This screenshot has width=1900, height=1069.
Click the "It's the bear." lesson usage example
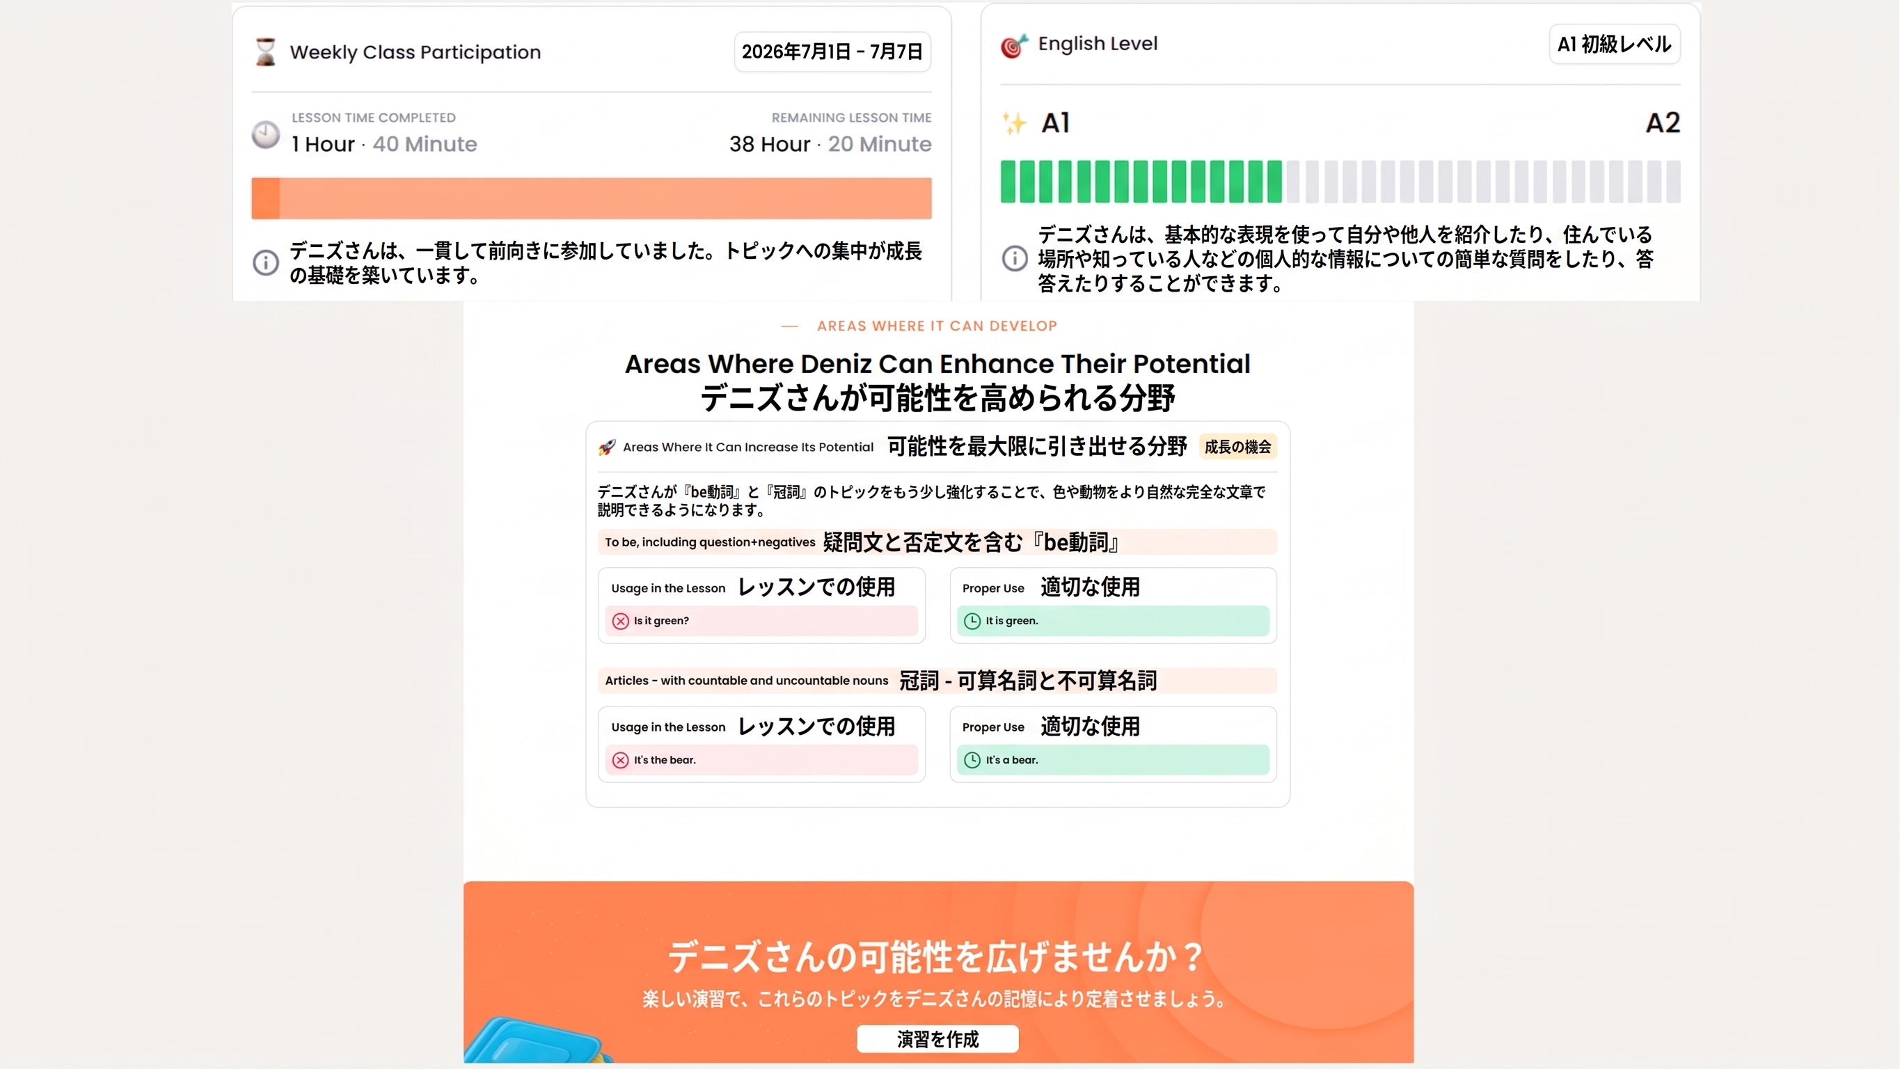point(761,760)
